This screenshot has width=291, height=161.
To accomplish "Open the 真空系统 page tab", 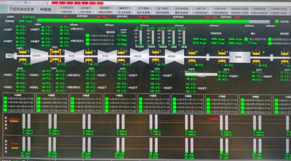I will (143, 8).
